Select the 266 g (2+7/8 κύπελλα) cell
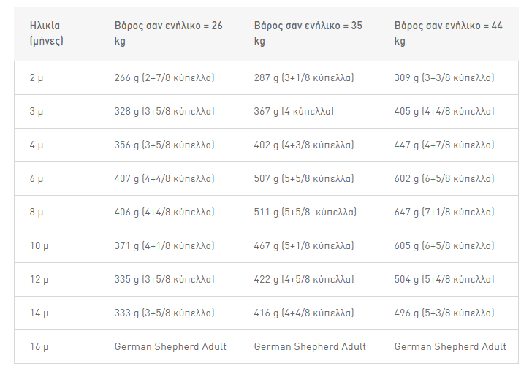This screenshot has height=374, width=532. tap(164, 78)
